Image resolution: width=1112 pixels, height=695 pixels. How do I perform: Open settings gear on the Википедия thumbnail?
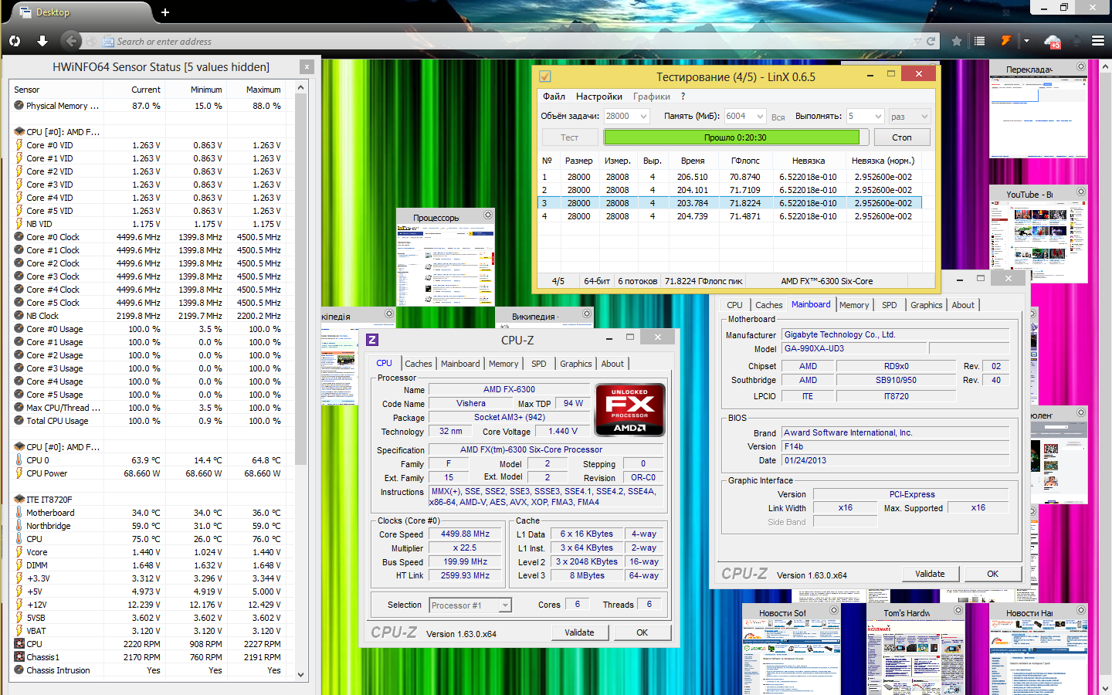click(x=587, y=314)
